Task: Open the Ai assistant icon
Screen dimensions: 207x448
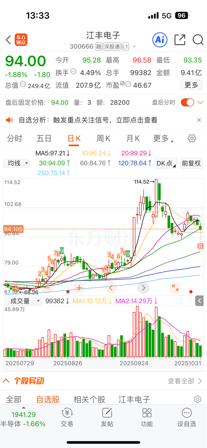Action: 160,40
